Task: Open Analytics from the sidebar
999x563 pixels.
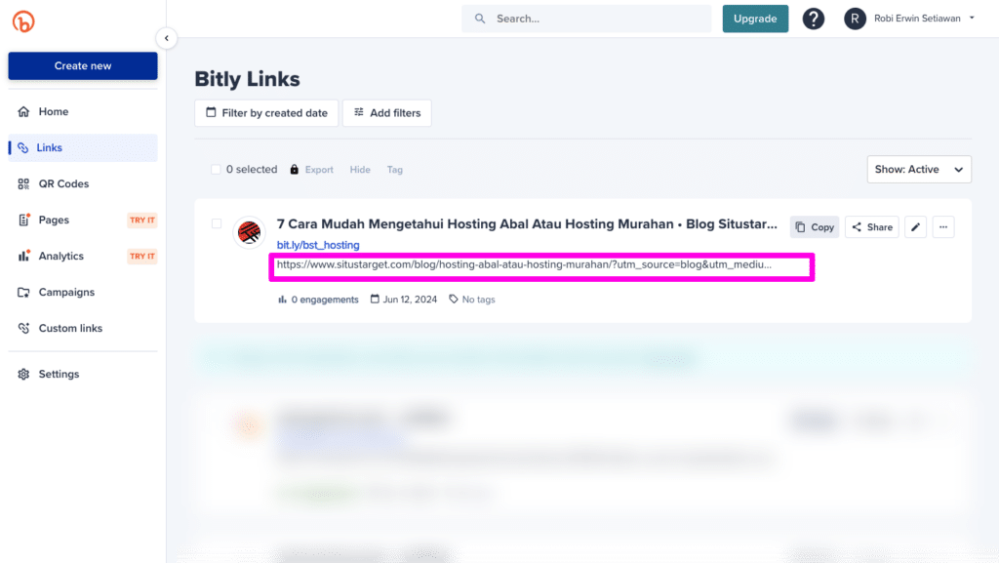Action: 83,256
